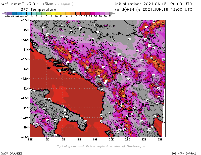Image resolution: width=201 pixels, height=155 pixels.
Task: Click the GrADS: COLA/IGES credit
Action: click(11, 153)
